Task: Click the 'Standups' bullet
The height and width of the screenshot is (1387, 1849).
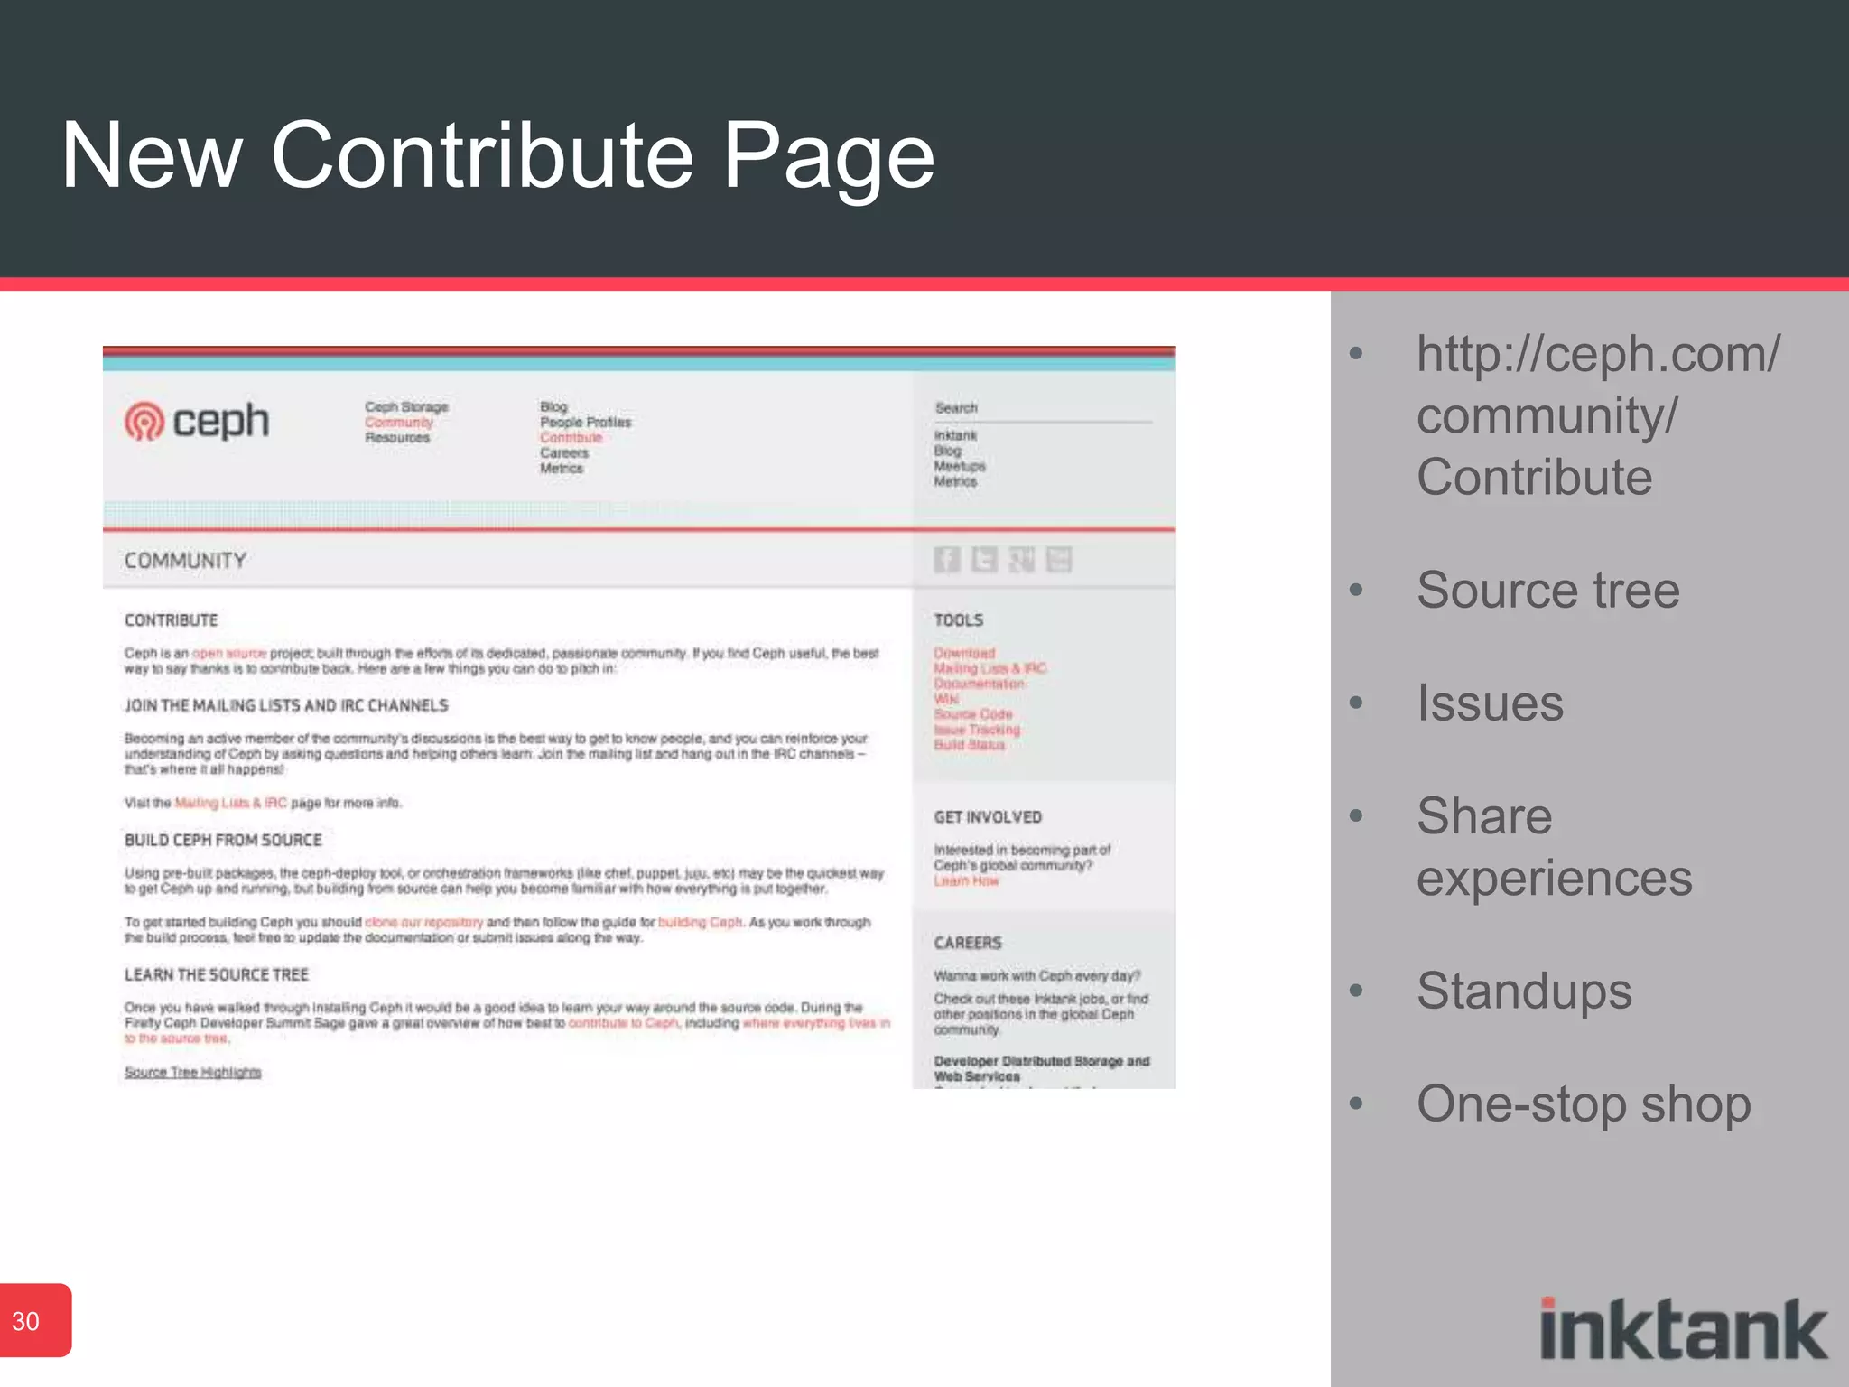Action: click(x=1524, y=991)
